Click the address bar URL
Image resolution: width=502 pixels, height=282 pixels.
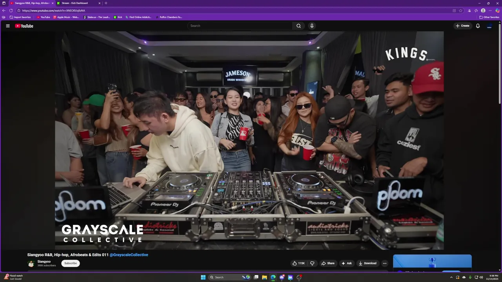click(54, 11)
